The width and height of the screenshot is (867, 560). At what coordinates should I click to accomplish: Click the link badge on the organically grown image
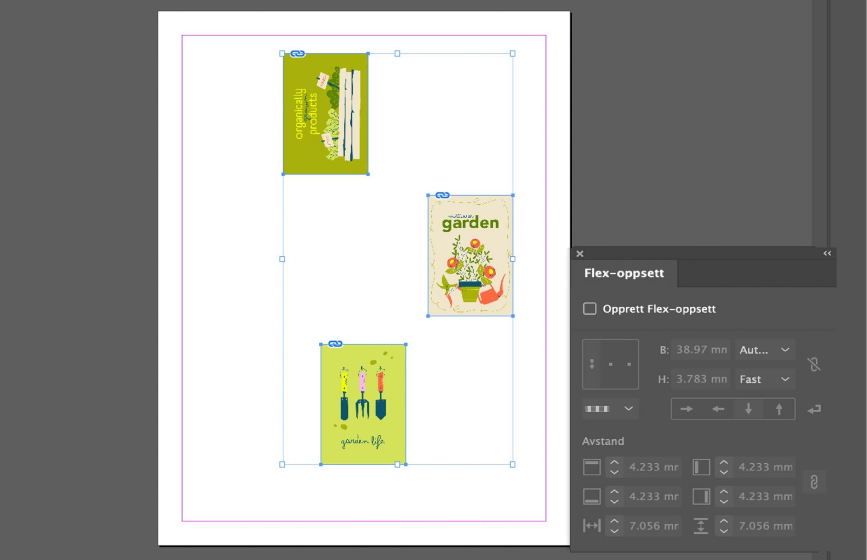point(298,53)
